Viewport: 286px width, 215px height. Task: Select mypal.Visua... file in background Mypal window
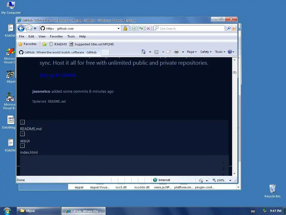point(100,187)
